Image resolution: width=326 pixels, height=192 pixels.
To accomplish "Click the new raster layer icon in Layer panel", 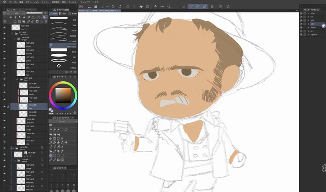I will coord(15,21).
